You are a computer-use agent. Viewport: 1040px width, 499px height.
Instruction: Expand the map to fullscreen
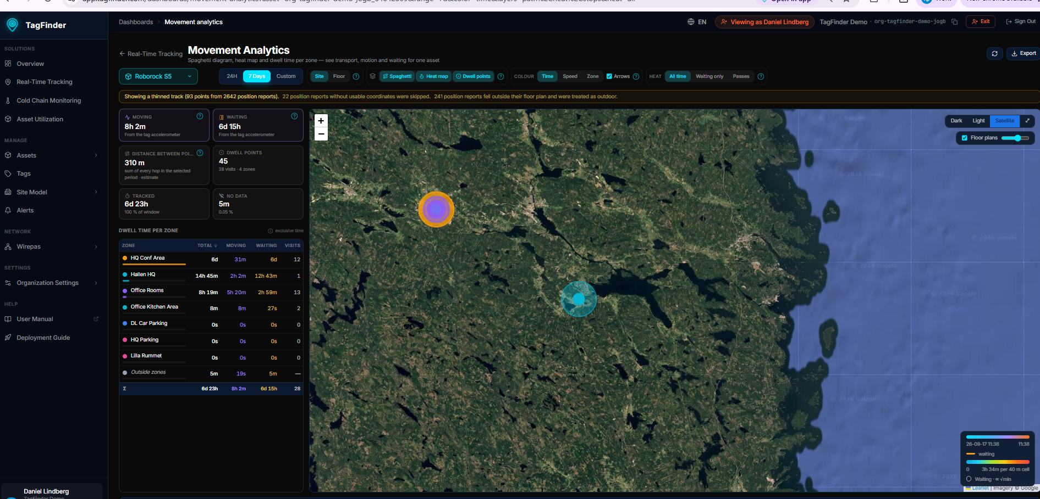[x=1027, y=121]
